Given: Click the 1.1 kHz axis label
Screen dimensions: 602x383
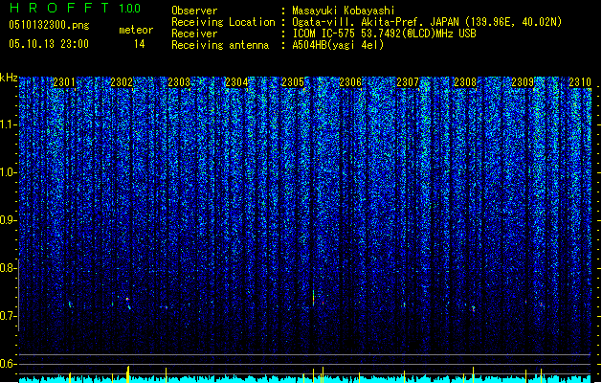Looking at the screenshot, I should 8,124.
